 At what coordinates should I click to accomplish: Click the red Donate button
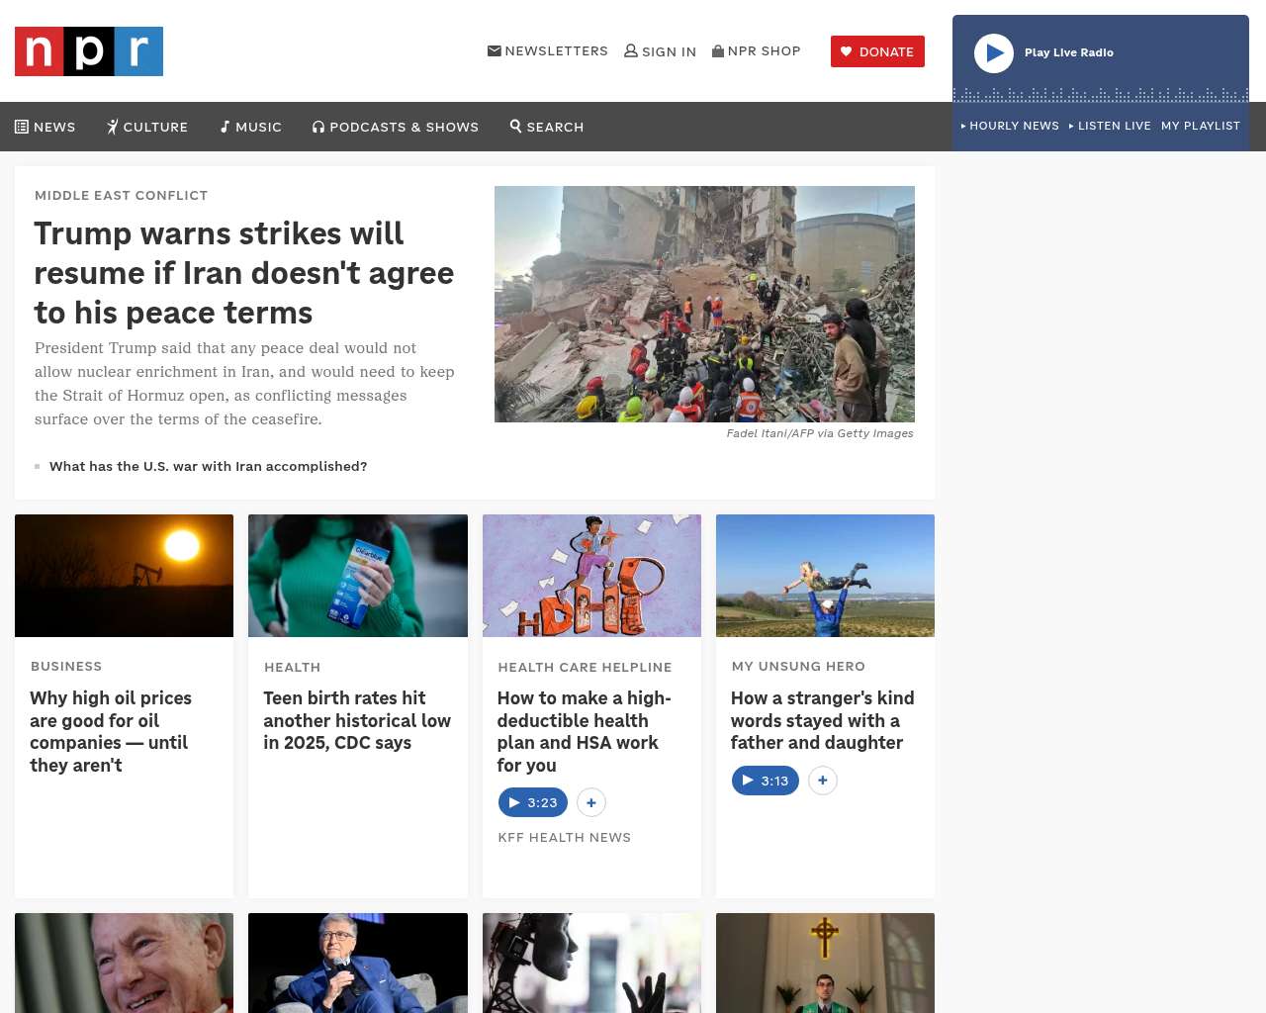point(877,51)
